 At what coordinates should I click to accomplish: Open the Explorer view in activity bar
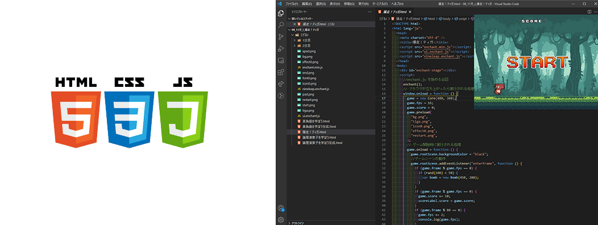pos(281,14)
